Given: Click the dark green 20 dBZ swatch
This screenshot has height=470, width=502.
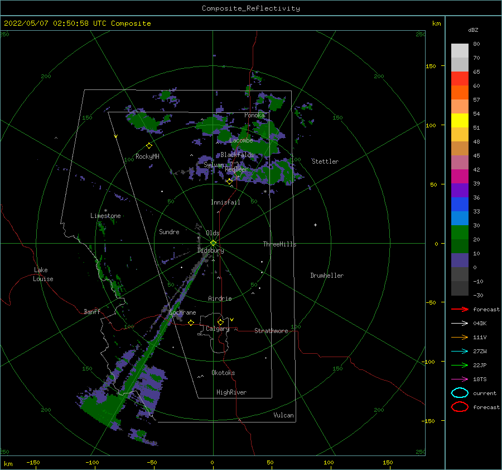Looking at the screenshot, I should (460, 246).
